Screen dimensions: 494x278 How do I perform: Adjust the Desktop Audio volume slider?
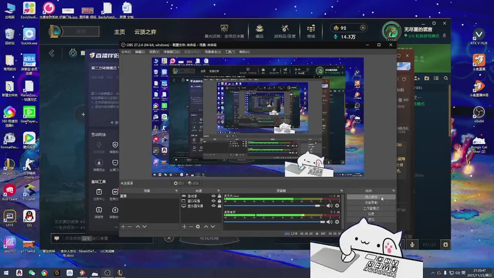pos(274,222)
